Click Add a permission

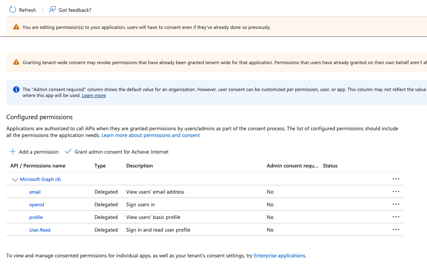point(34,152)
